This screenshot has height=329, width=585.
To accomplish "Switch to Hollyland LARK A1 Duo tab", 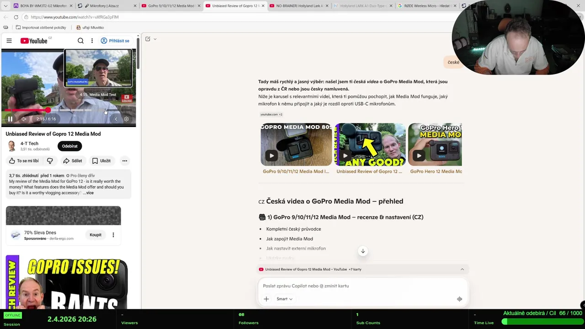I will 360,6.
